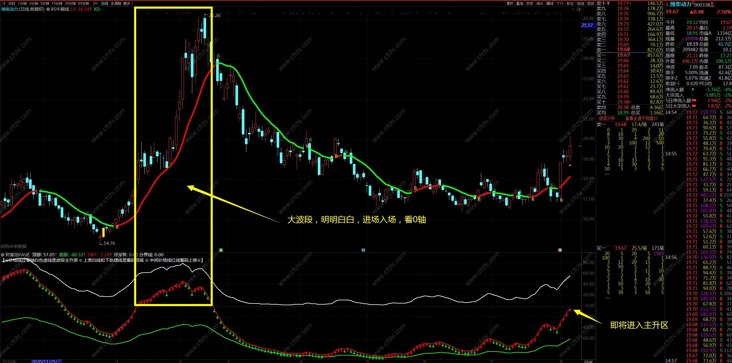Open F10 company info
Viewport: 732px width, 363px height.
tap(560, 3)
